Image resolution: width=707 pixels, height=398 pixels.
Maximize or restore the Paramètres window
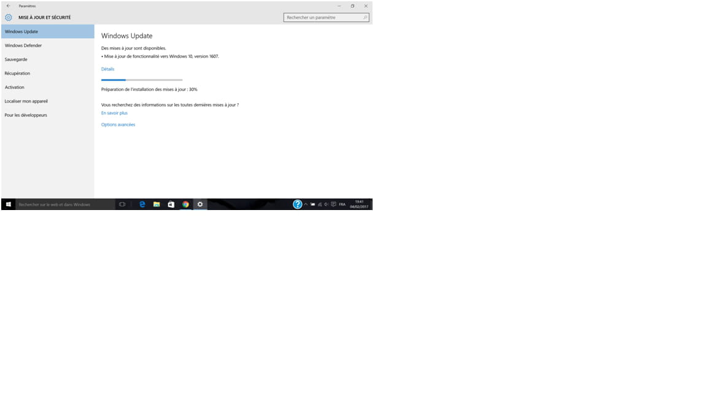[353, 6]
